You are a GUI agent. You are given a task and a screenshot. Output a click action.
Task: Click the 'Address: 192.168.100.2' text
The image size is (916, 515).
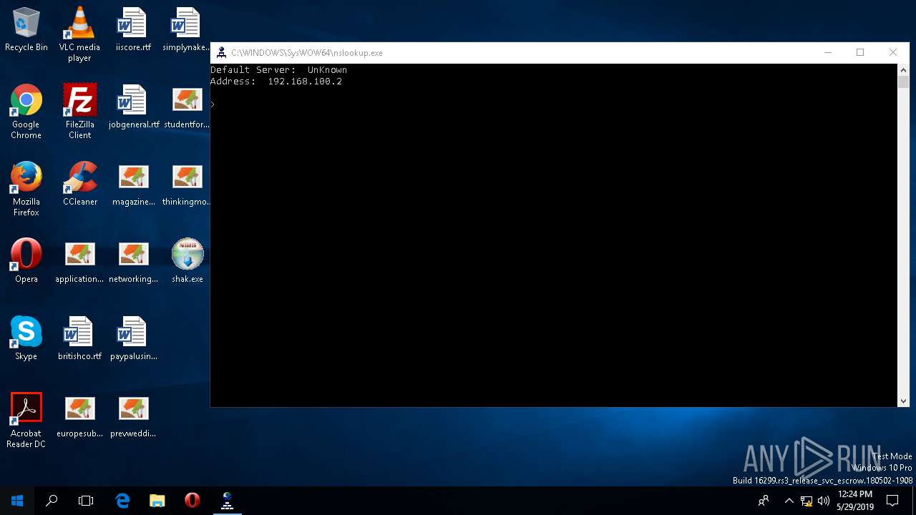pyautogui.click(x=276, y=82)
